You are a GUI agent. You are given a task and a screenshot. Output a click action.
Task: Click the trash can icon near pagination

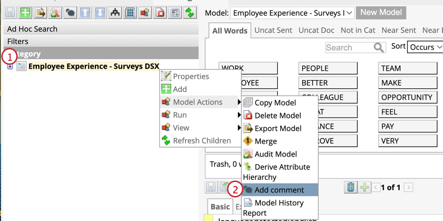click(x=351, y=187)
